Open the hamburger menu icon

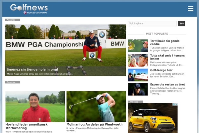tap(190, 9)
